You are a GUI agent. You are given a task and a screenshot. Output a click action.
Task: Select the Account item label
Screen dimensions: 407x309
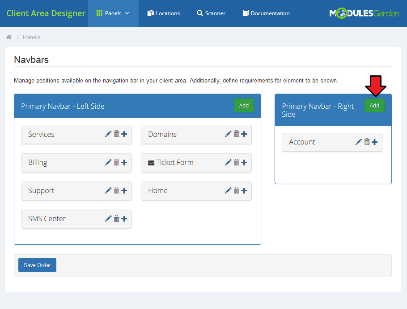tap(302, 142)
